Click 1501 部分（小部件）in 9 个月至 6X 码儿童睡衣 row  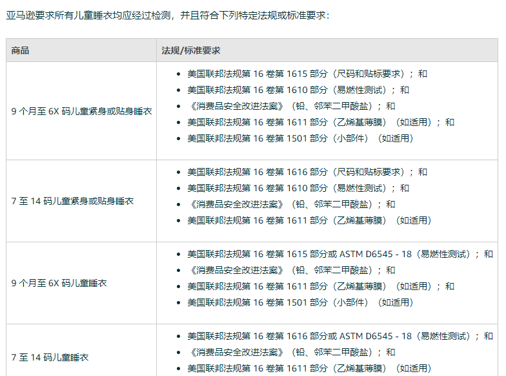click(300, 302)
